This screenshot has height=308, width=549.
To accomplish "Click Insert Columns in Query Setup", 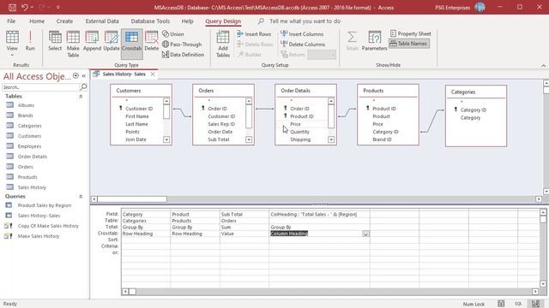I will [x=302, y=34].
